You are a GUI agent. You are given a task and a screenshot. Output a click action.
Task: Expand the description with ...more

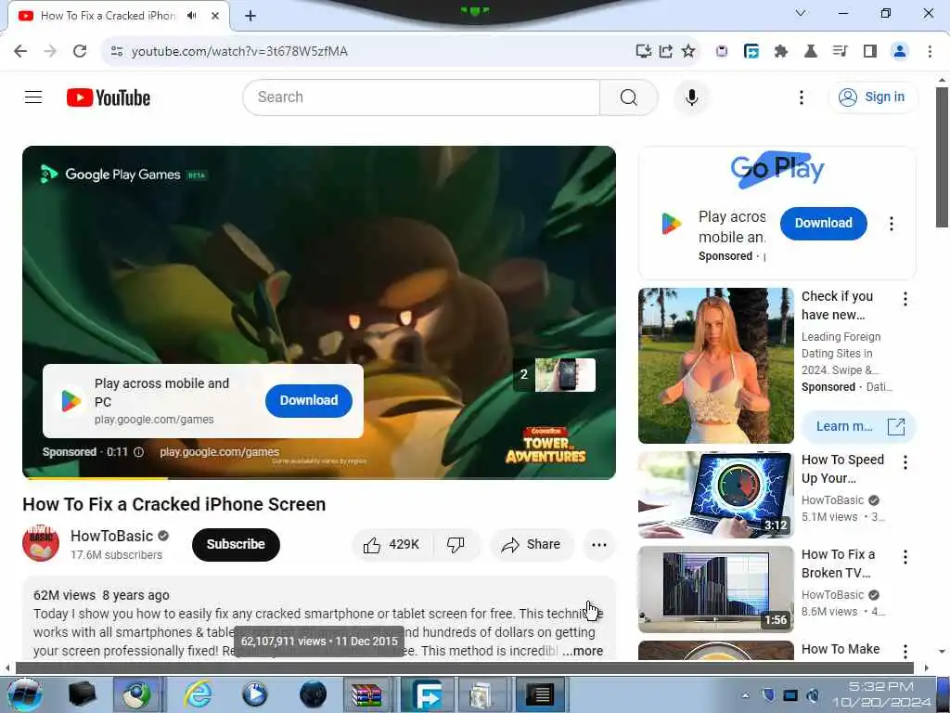click(x=583, y=651)
